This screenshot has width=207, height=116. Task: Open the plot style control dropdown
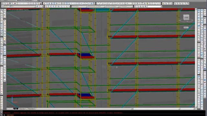132,6
